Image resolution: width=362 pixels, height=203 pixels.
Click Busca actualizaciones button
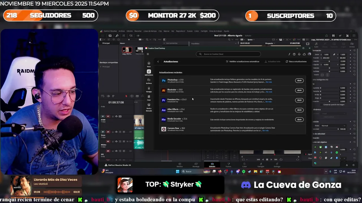[x=296, y=61]
